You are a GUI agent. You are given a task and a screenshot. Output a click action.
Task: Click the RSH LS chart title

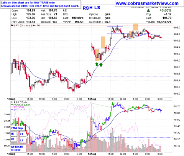(92, 8)
